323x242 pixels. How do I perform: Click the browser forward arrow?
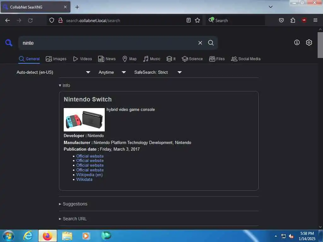[x=19, y=20]
